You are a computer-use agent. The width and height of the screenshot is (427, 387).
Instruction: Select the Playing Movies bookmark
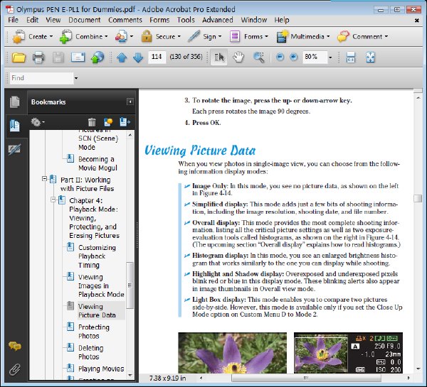101,369
